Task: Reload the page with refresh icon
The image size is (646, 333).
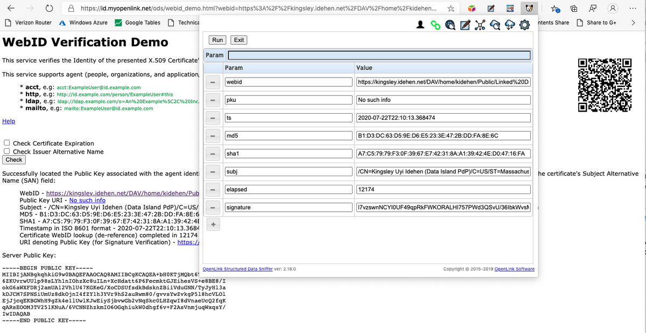Action: tap(49, 9)
